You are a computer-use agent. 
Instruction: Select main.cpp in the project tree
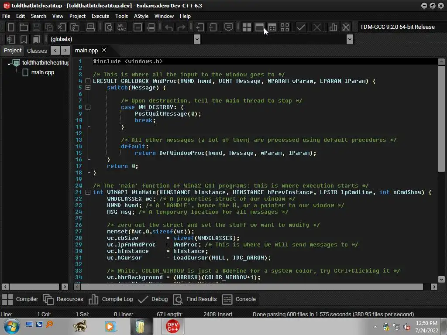[x=42, y=72]
